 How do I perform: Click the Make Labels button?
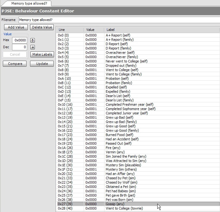[42, 54]
